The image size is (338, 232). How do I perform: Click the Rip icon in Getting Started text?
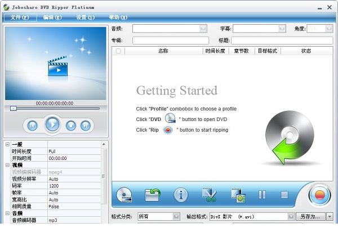point(168,130)
